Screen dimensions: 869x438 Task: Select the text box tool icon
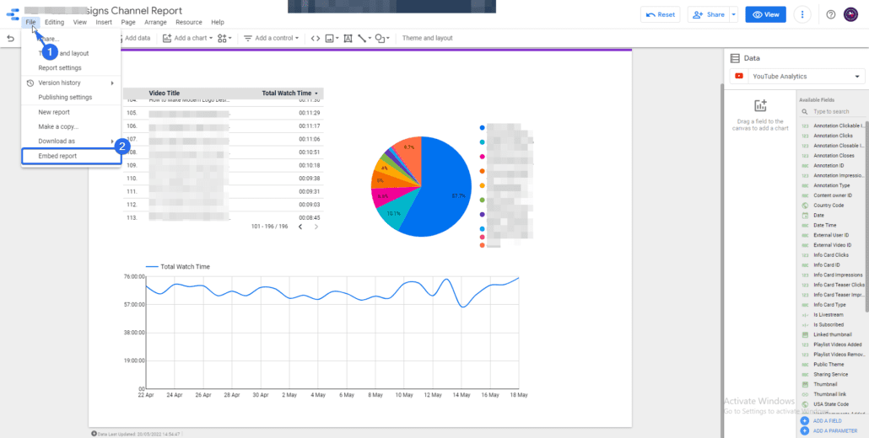(348, 38)
